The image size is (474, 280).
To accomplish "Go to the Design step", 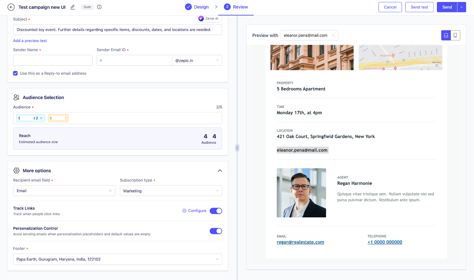I will (197, 7).
